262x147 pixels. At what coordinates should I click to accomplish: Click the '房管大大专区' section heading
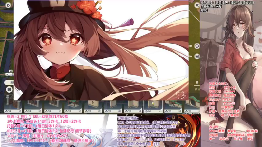pos(218,84)
